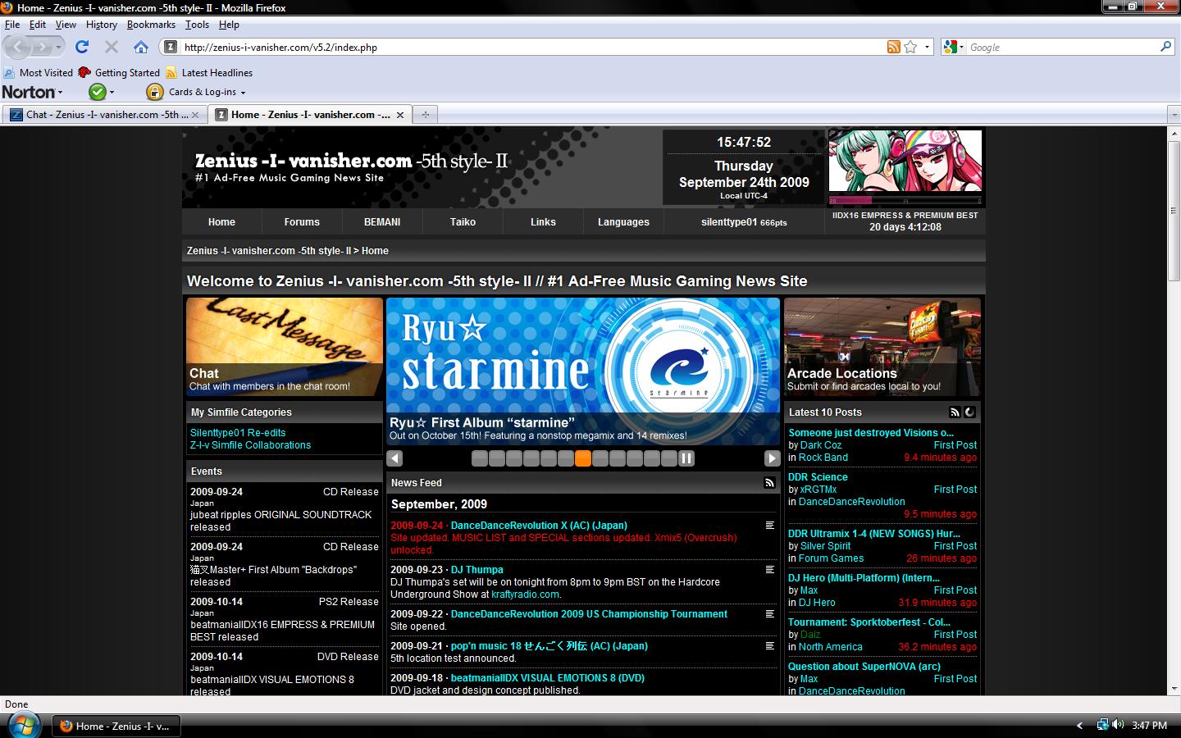Open a new tab with the plus button
The image size is (1181, 738).
pyautogui.click(x=425, y=115)
